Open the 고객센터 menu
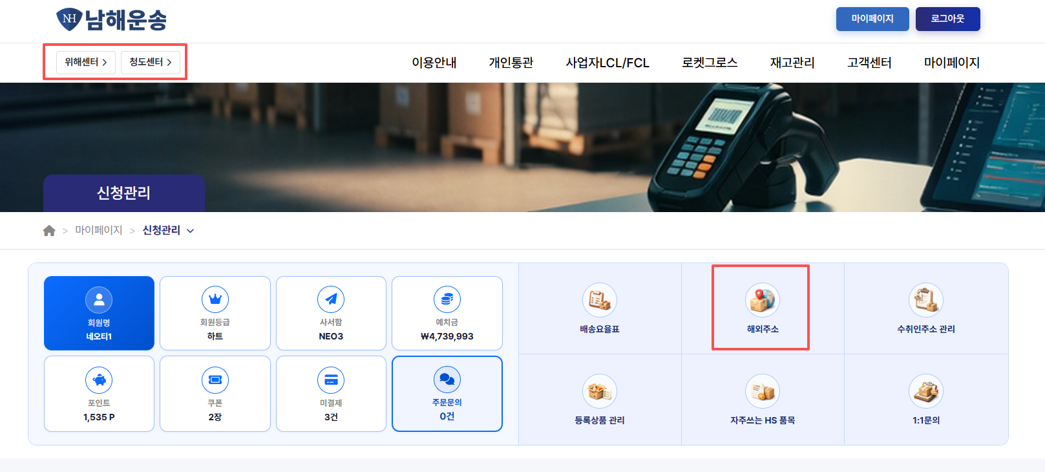1045x472 pixels. coord(869,63)
